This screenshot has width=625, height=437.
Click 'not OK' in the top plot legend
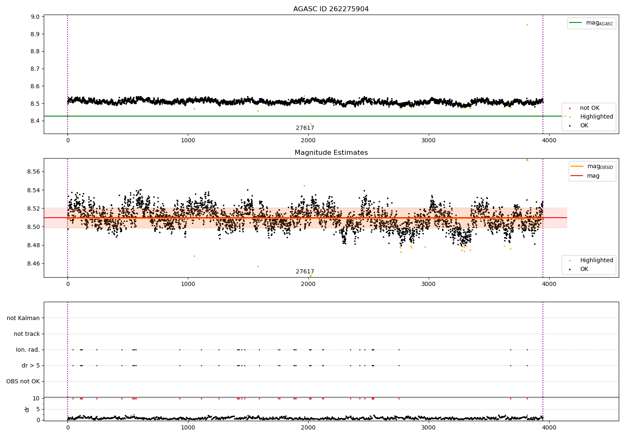(590, 108)
